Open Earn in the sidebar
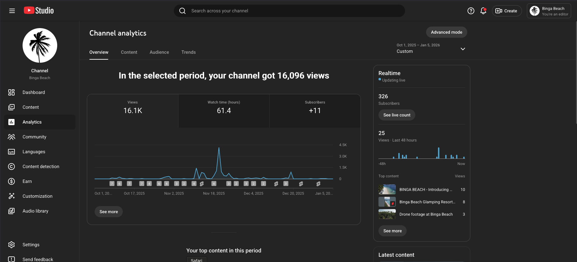Screen dimensions: 577x262 40,181
